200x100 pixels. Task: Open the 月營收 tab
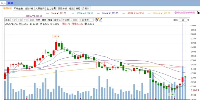(x=86, y=9)
